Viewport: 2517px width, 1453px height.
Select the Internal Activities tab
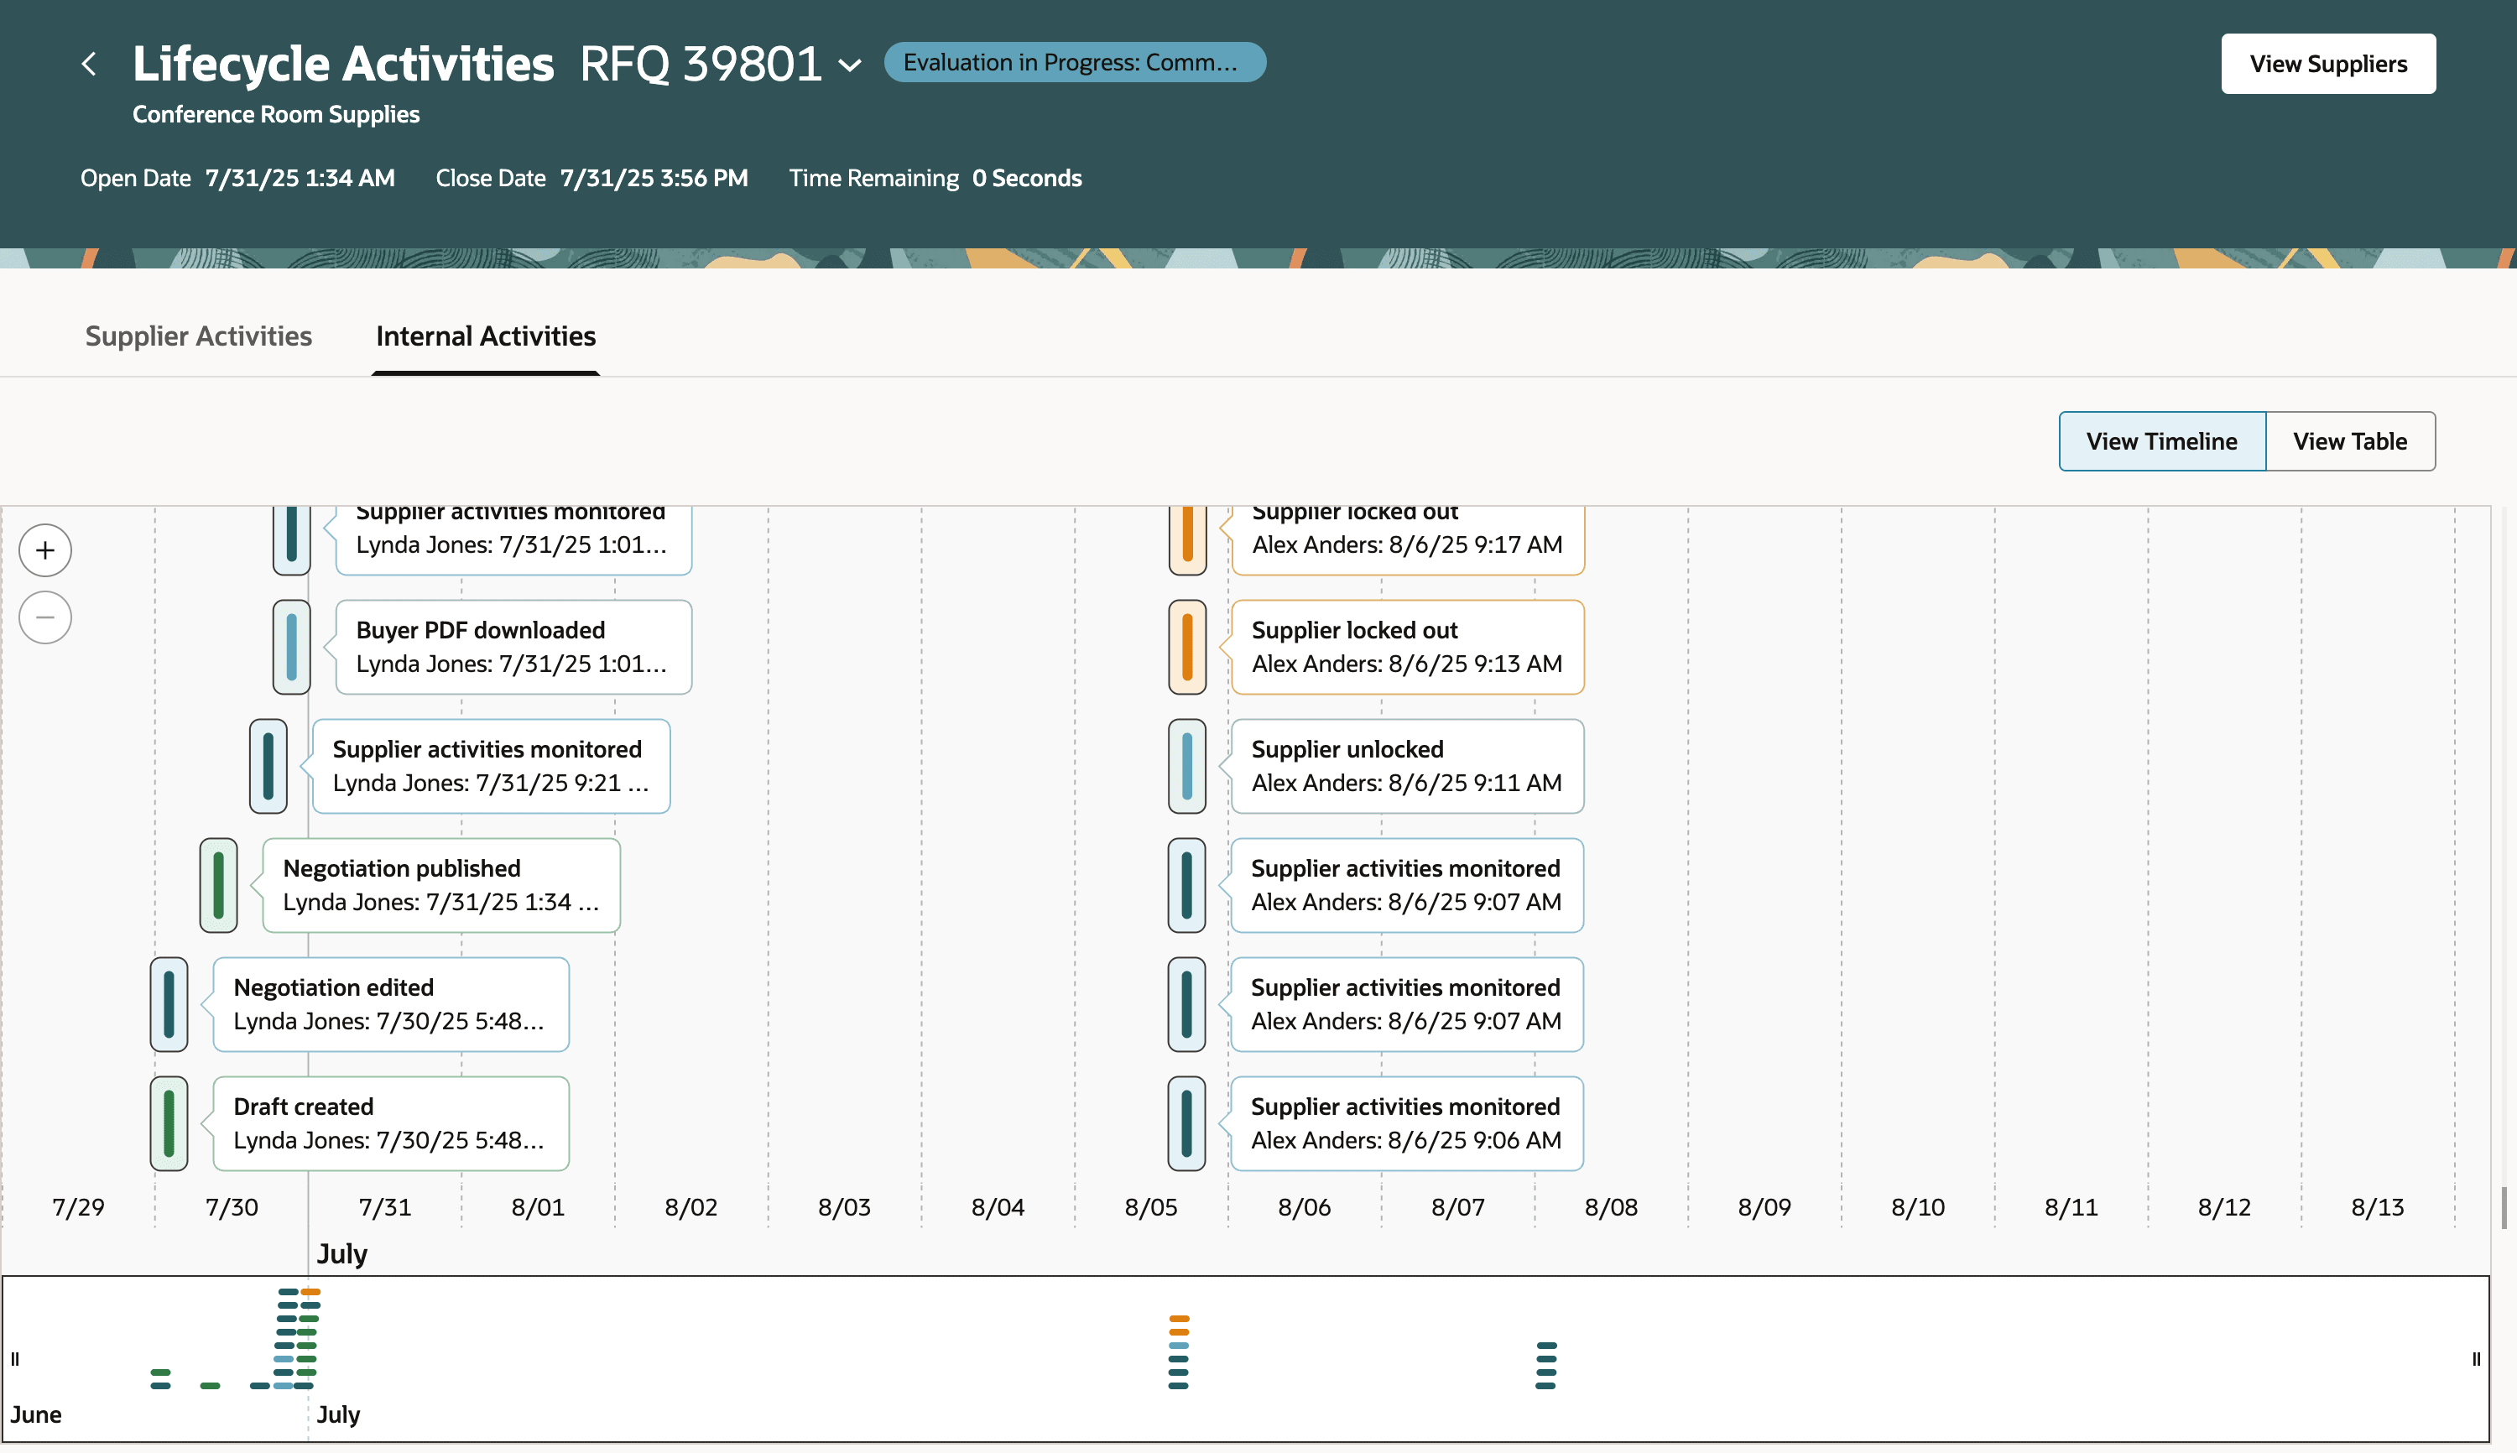(x=485, y=336)
